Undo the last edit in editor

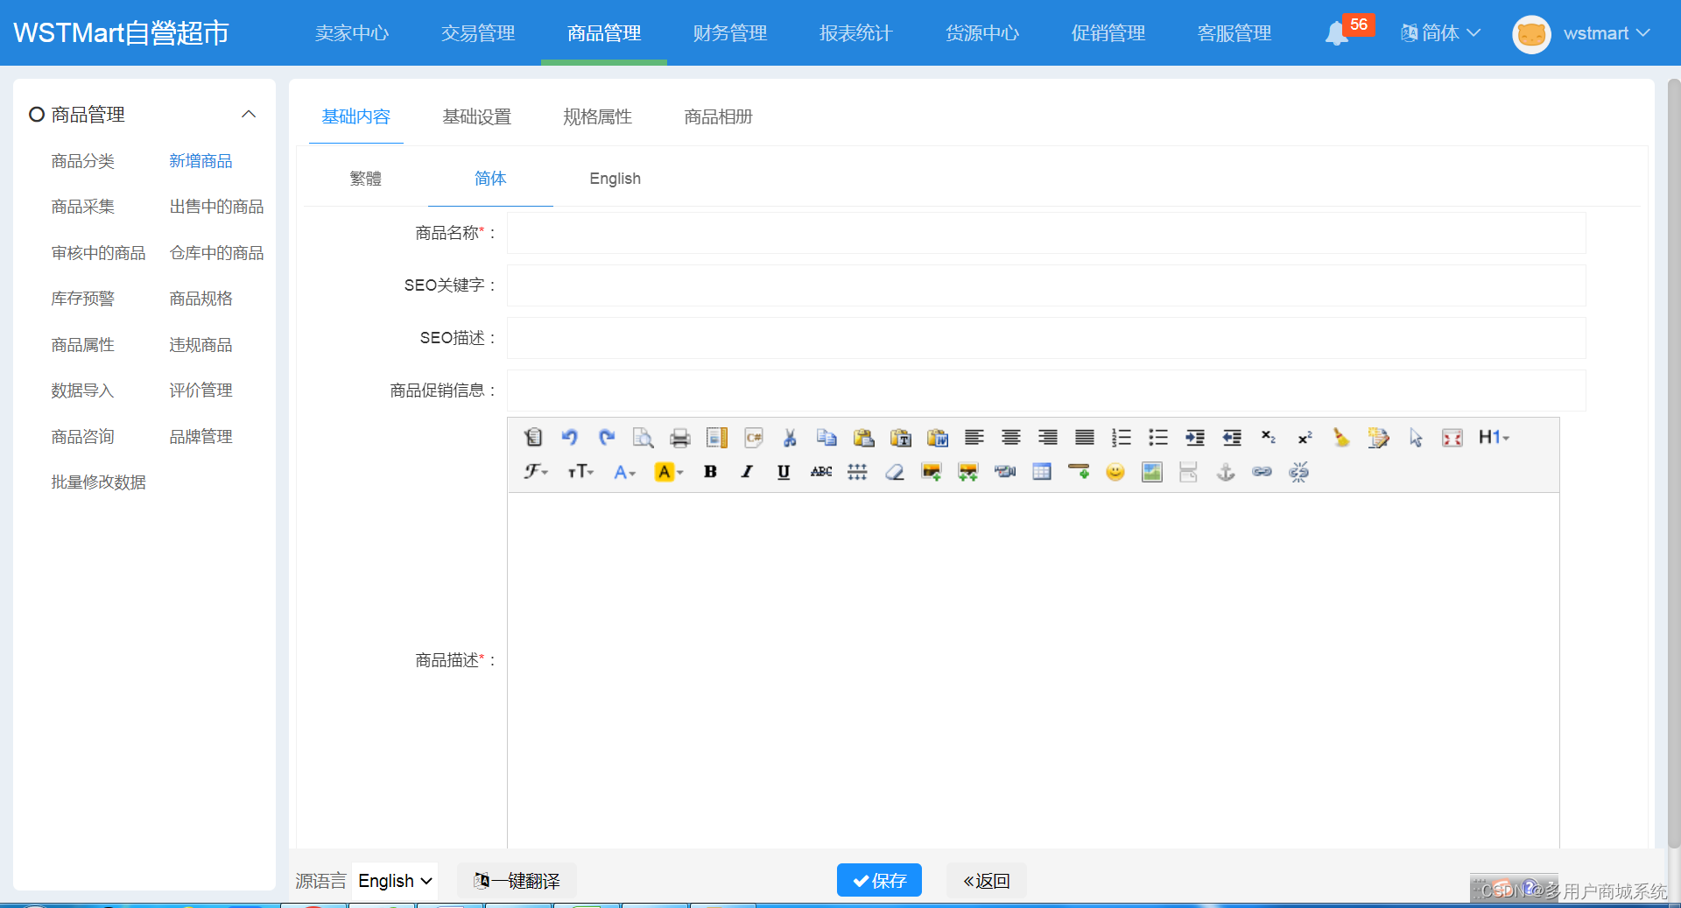pos(569,437)
